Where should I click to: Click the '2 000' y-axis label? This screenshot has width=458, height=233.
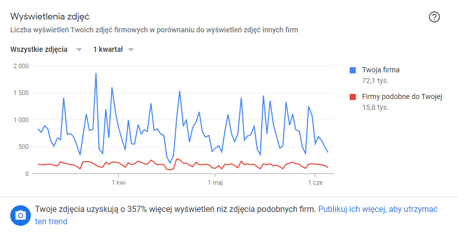21,66
